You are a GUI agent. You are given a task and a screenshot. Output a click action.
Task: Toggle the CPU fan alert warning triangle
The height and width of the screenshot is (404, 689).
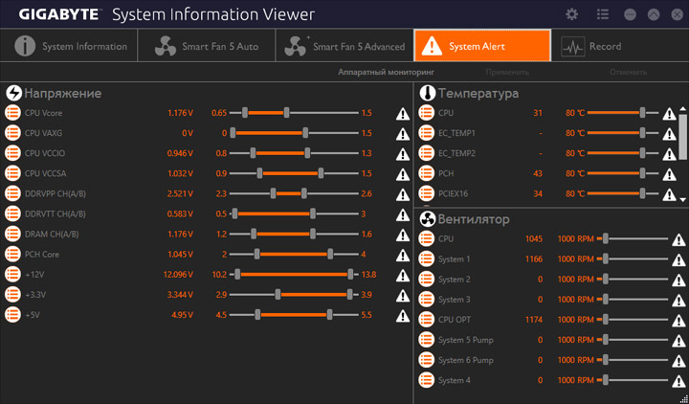[x=678, y=240]
